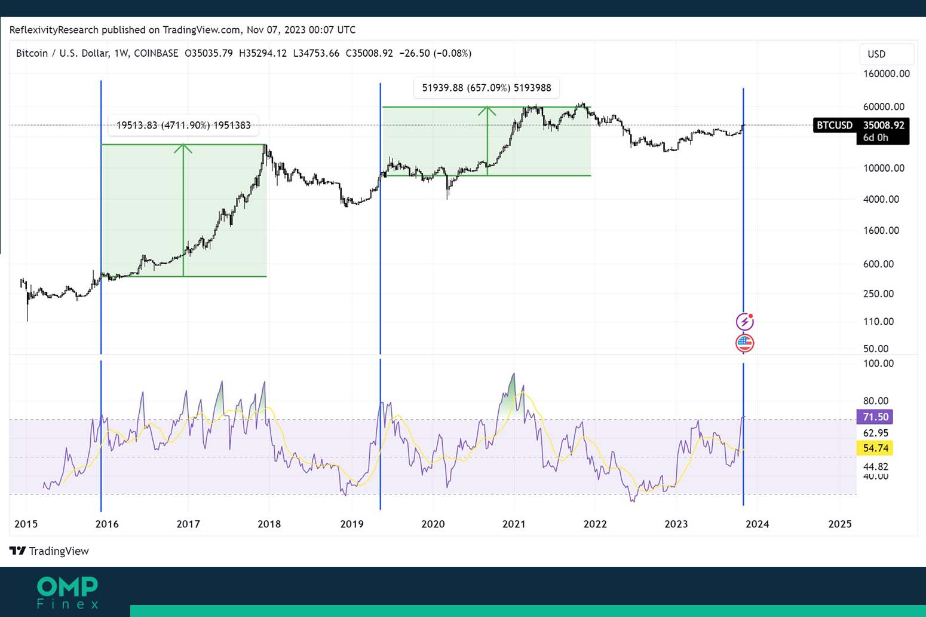This screenshot has height=617, width=926.
Task: Click the purple lightning event icon
Action: (x=744, y=322)
